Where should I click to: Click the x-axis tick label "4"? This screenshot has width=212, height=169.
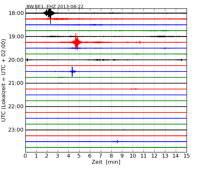tap(68, 156)
